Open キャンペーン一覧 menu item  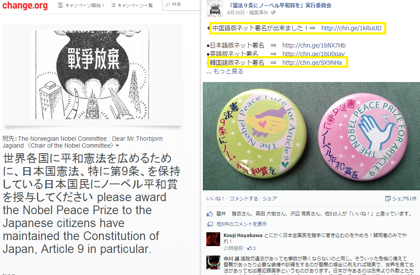click(x=135, y=5)
